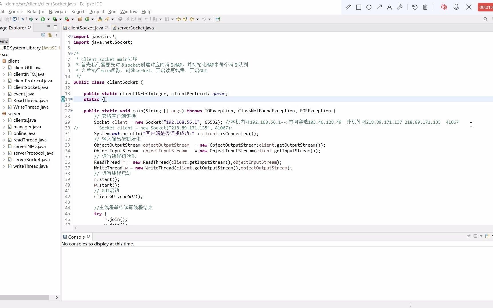Click line 29 Socket client code
Image resolution: width=493 pixels, height=308 pixels.
(158, 122)
